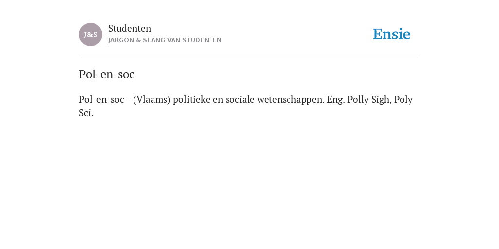Open the Jargon & Slang van Studenten subtitle
Viewport: 499px width, 249px height.
click(165, 40)
